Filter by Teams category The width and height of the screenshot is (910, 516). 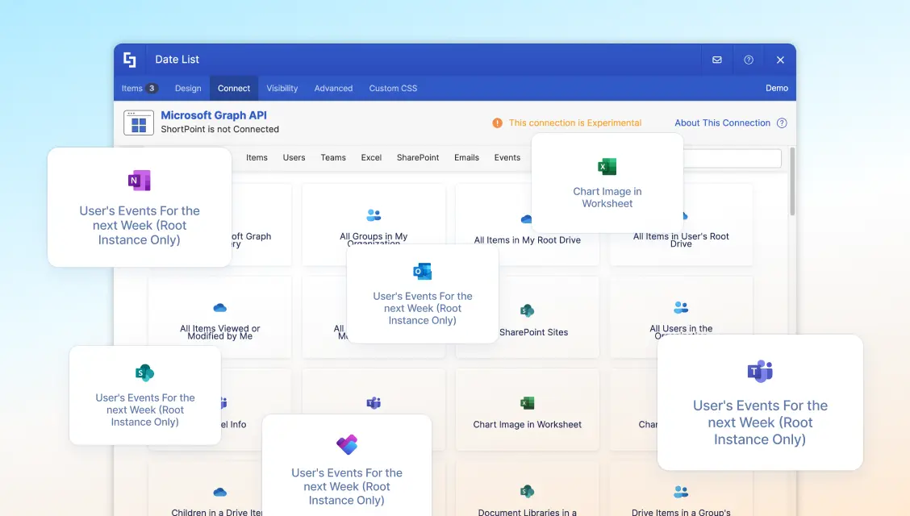point(333,157)
